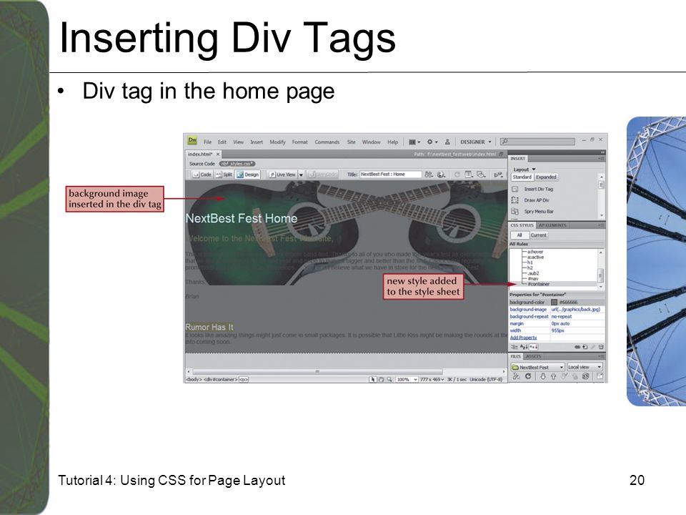Click Show only set properties icon
The height and width of the screenshot is (515, 686).
[x=534, y=347]
